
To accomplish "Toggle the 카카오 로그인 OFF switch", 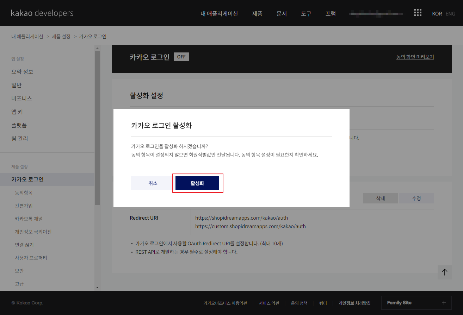I will click(x=181, y=57).
